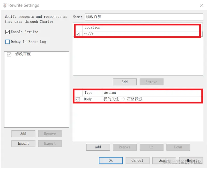Screen dimensions: 207x169
Task: Add a new rewrite set
Action: tap(23, 134)
